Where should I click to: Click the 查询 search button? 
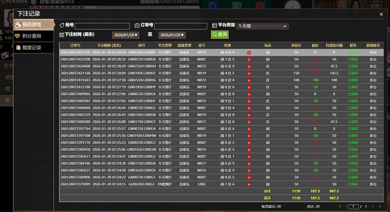pos(219,35)
